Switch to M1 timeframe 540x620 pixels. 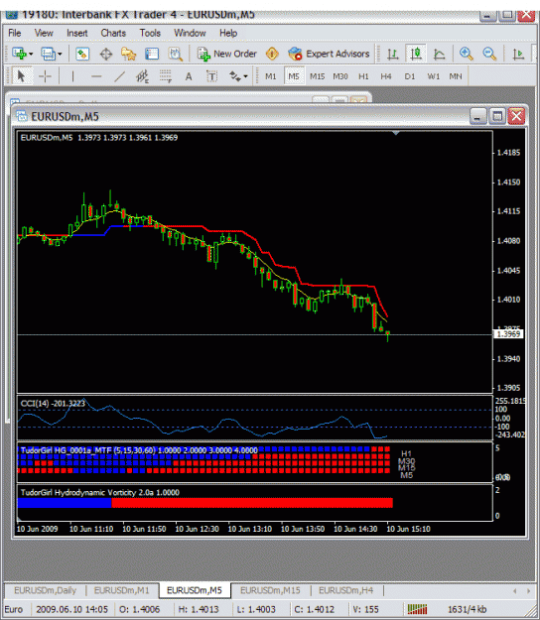click(271, 76)
